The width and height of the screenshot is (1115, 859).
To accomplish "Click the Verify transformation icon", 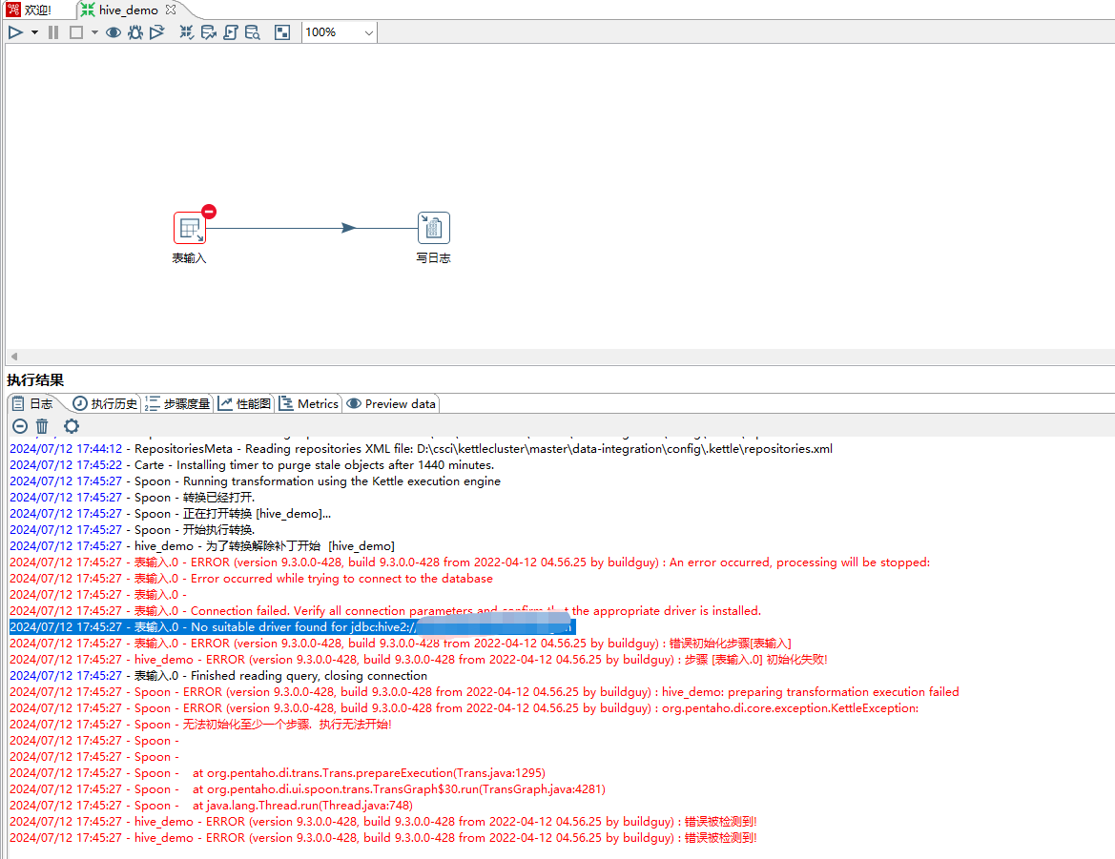I will point(187,32).
